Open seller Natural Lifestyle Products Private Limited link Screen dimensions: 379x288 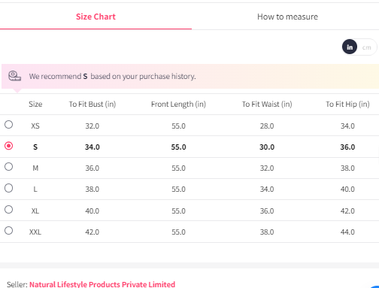point(102,284)
